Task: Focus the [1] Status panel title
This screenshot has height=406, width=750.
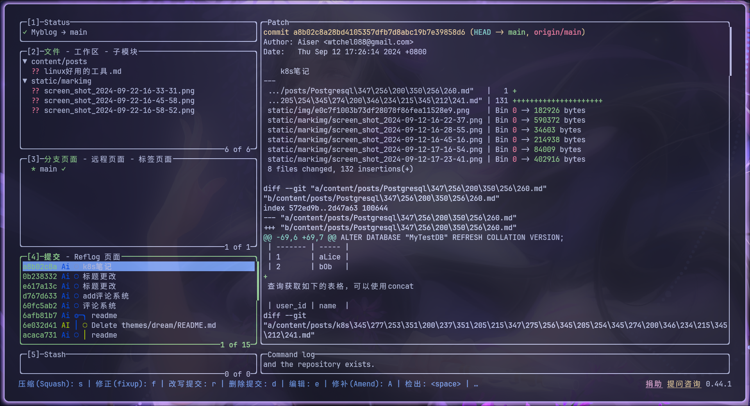Action: point(48,22)
